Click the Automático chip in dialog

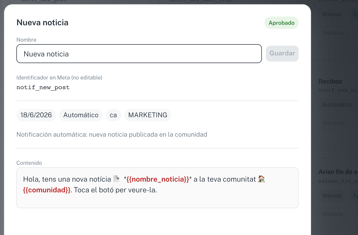click(81, 115)
